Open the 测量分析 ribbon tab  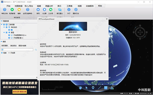49,6
